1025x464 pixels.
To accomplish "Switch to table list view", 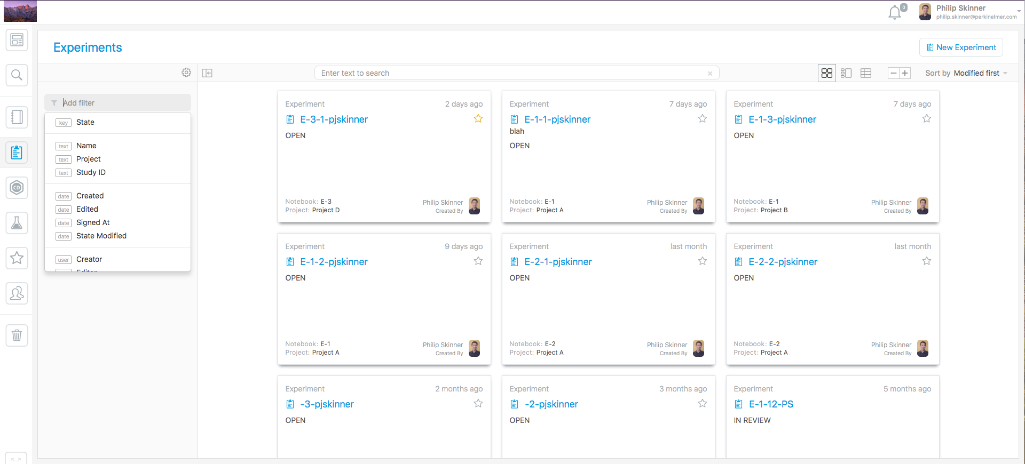I will (866, 73).
